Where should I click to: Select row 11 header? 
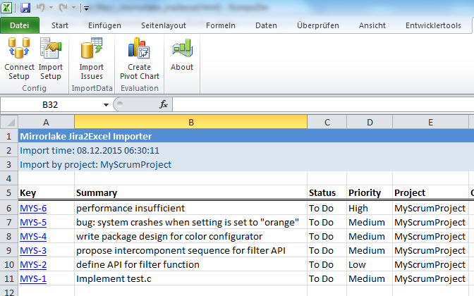[9, 279]
